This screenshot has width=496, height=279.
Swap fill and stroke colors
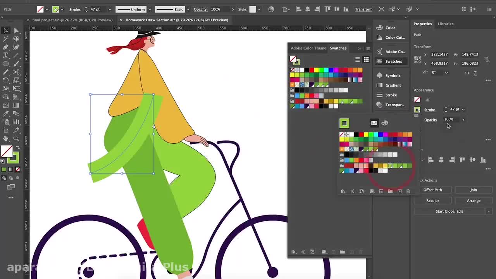(x=17, y=148)
